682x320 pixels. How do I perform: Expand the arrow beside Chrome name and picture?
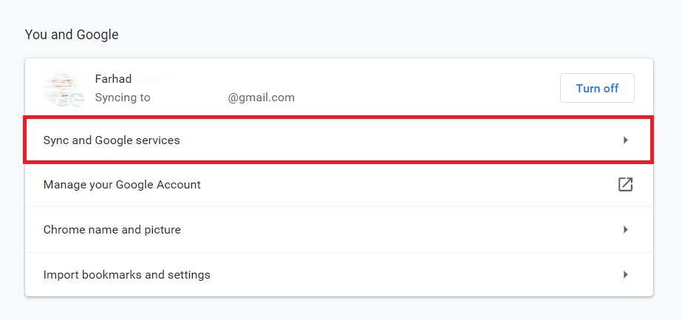[625, 229]
